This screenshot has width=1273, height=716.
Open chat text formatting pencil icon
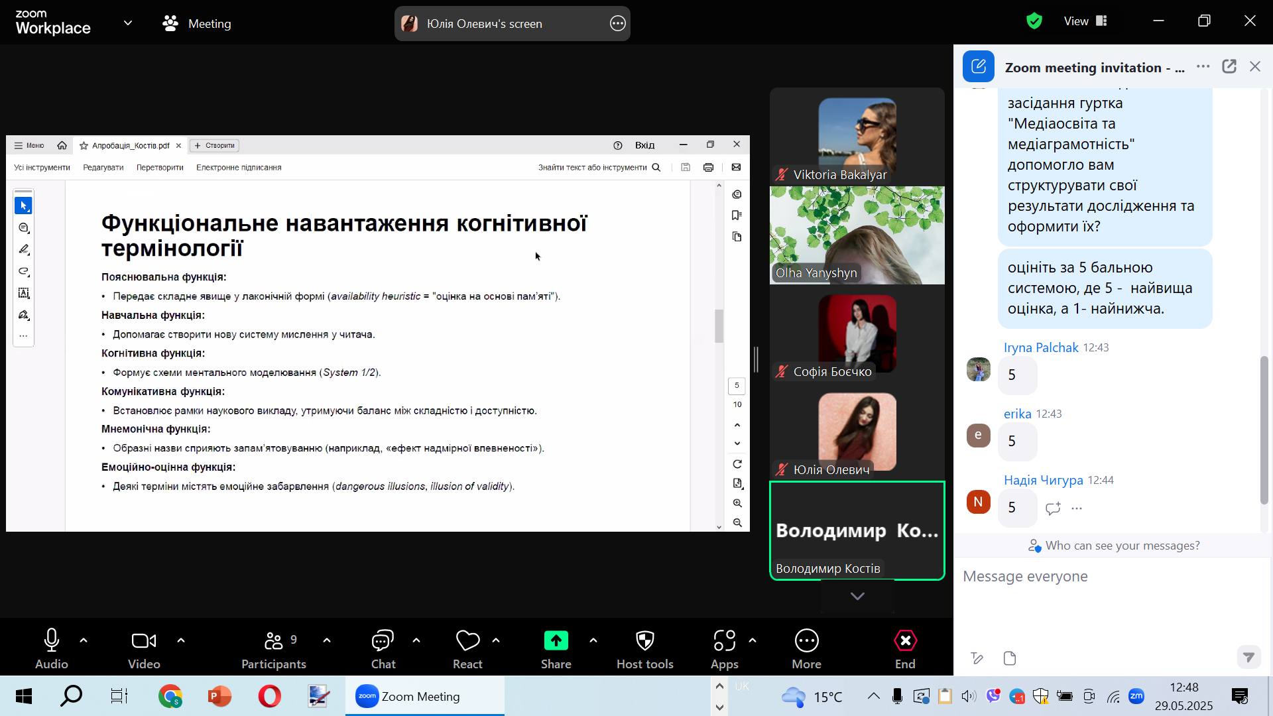click(x=977, y=658)
